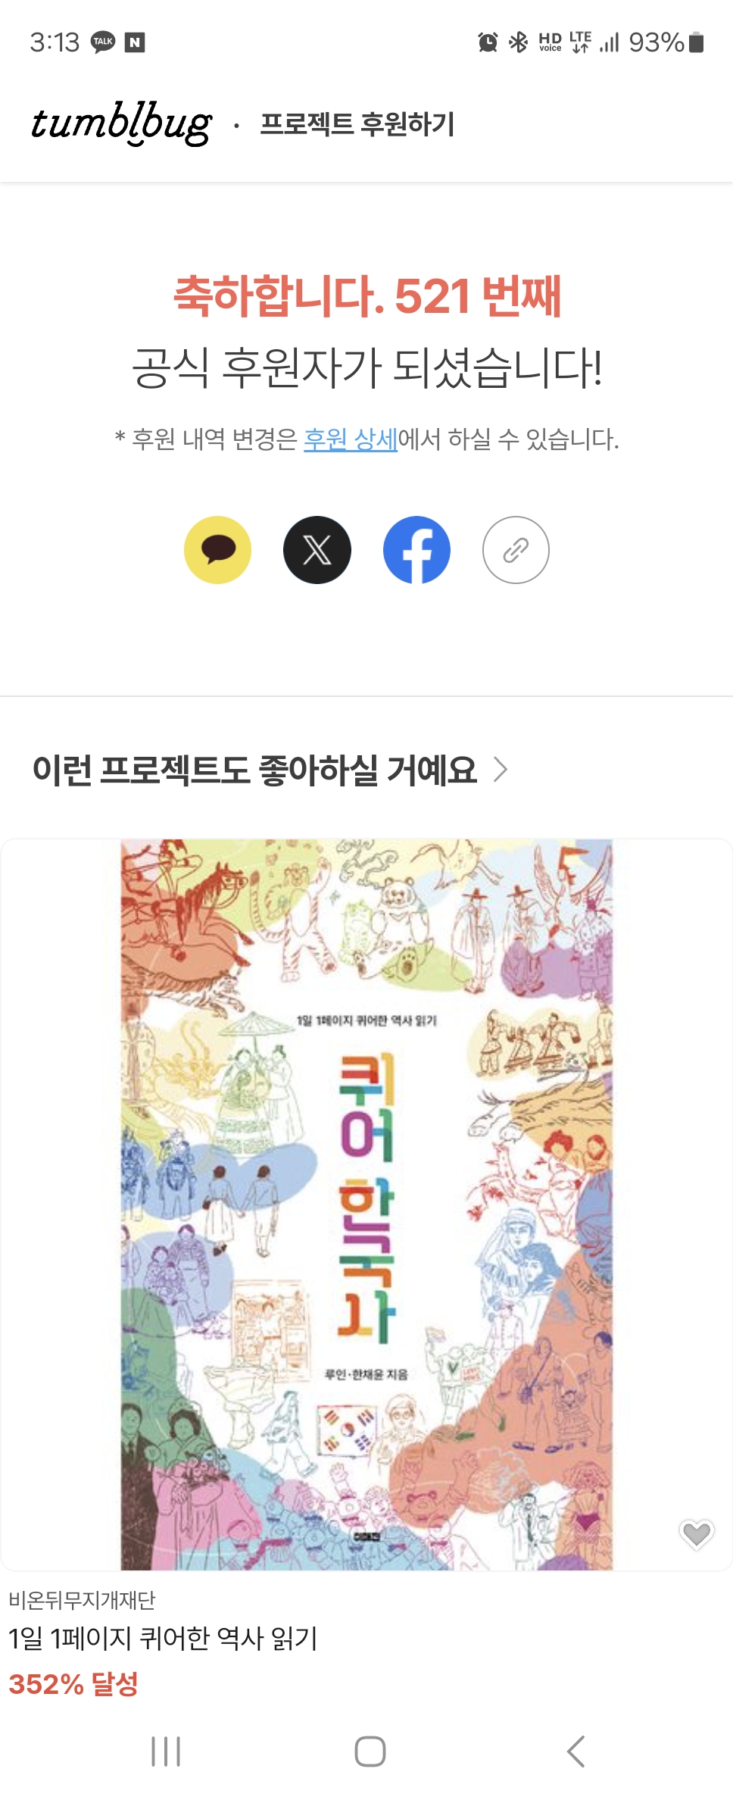This screenshot has height=1800, width=733.
Task: Open Android recent apps button
Action: click(166, 1752)
